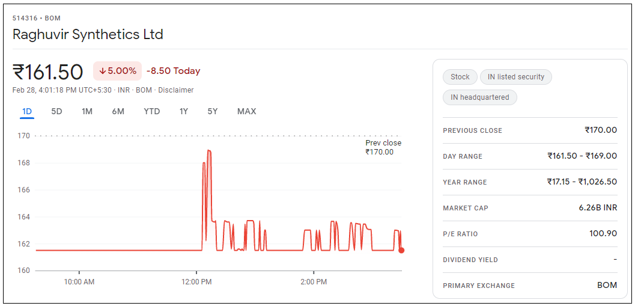This screenshot has height=306, width=635.
Task: Open the IN listed security chip
Action: pos(515,77)
